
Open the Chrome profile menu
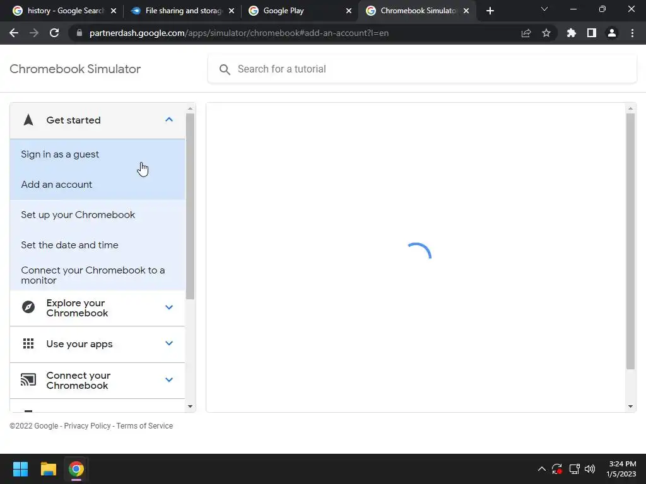612,33
